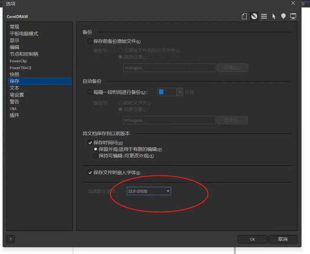Click the backup path field H:\Kugou\
Image resolution: width=310 pixels, height=254 pixels.
click(x=169, y=68)
